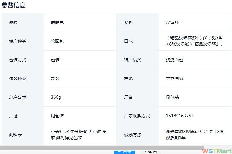The height and width of the screenshot is (154, 232).
Task: Click the 配料表 ingredients text
Action: (x=78, y=135)
